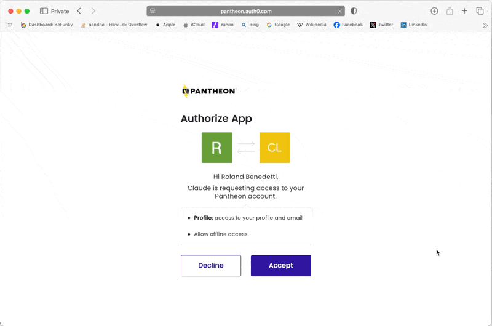Toggle the Safari sidebar button
Image resolution: width=492 pixels, height=326 pixels.
pos(44,11)
